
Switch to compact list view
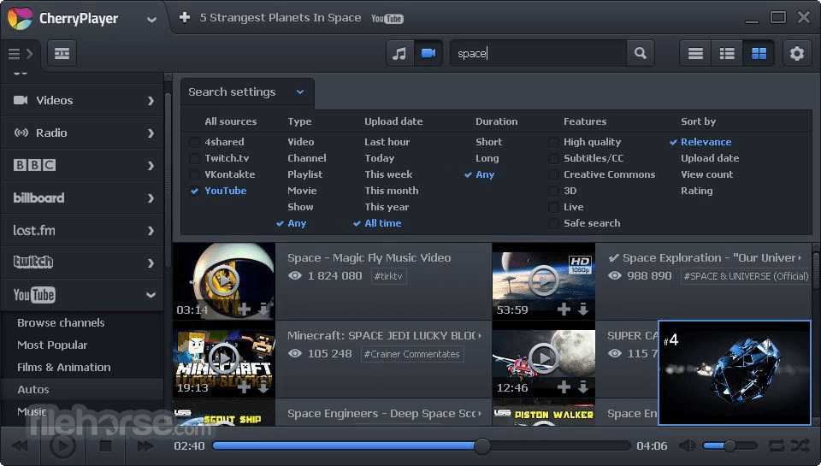(695, 53)
